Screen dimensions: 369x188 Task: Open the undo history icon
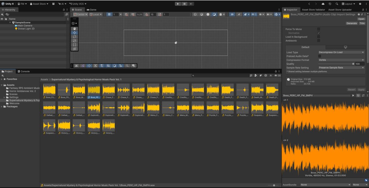click(330, 4)
